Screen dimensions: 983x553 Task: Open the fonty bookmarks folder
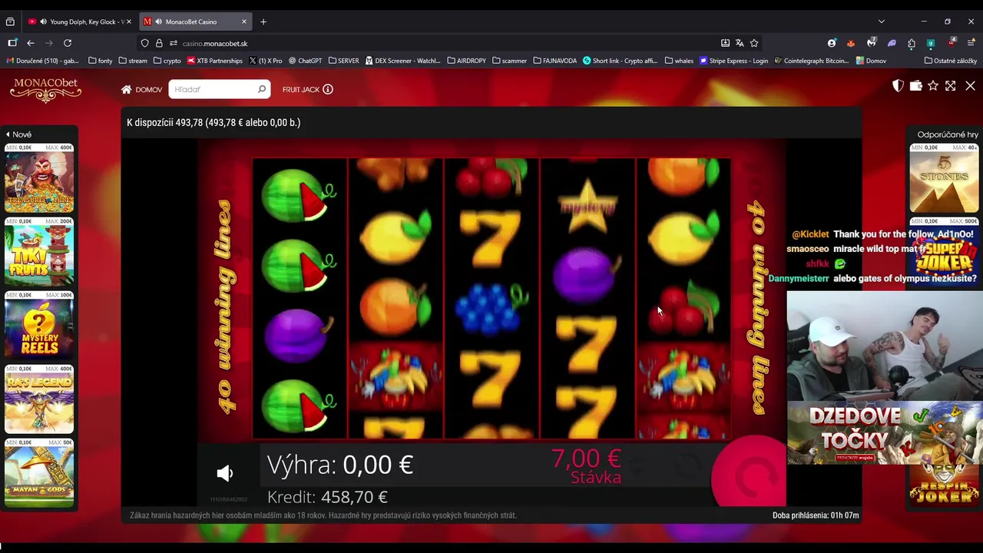point(101,61)
